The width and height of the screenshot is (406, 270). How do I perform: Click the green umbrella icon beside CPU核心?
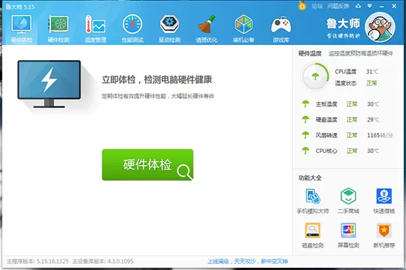pyautogui.click(x=305, y=150)
